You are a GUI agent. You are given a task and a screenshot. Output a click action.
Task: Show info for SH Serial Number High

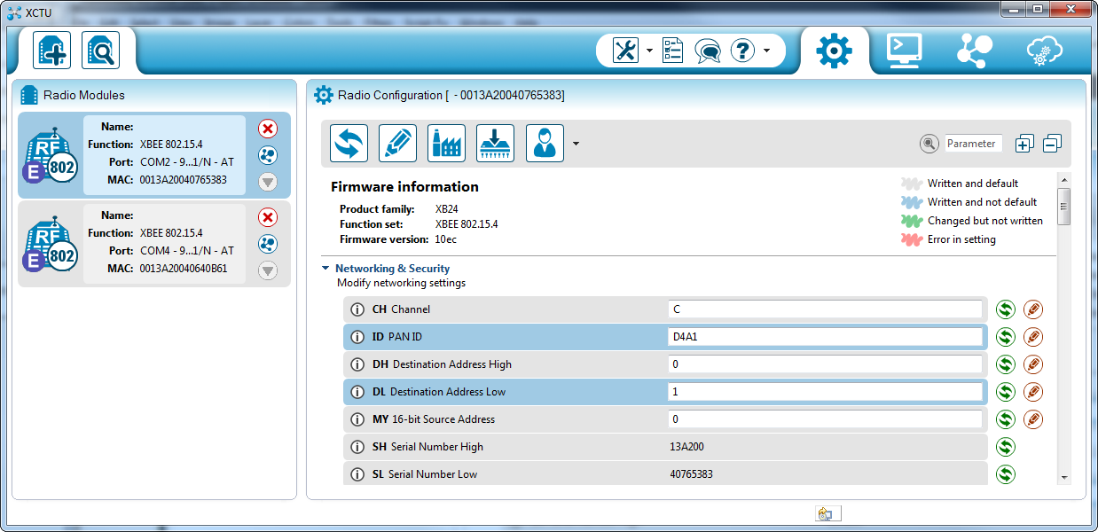pos(357,447)
